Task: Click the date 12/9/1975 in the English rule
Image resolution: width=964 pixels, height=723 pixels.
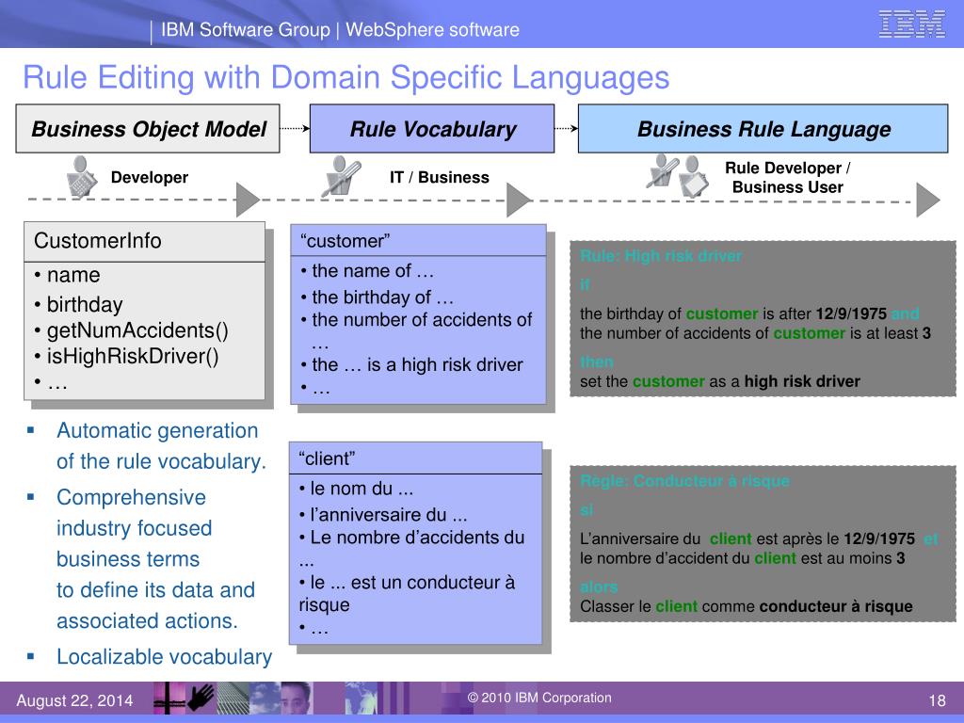Action: pos(851,313)
